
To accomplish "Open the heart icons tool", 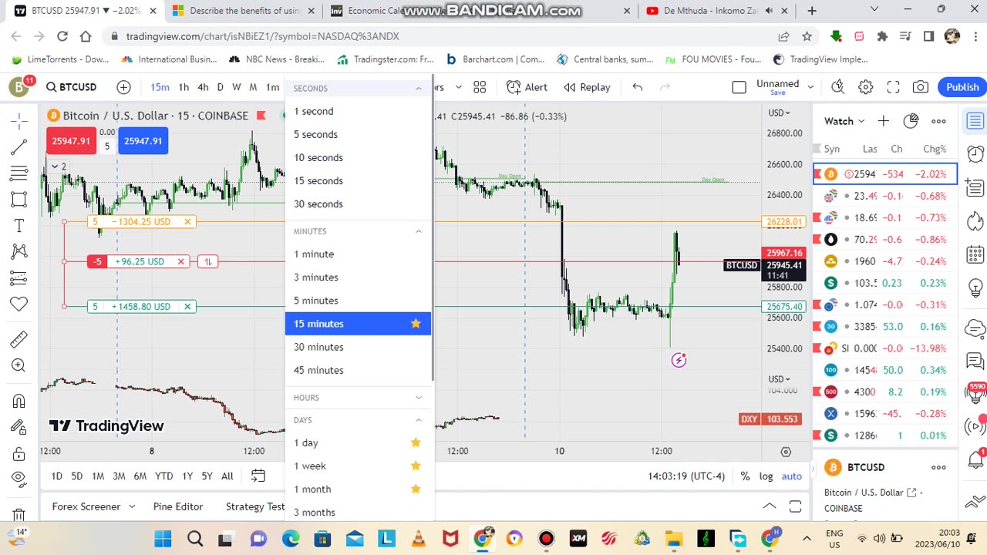I will pyautogui.click(x=19, y=304).
